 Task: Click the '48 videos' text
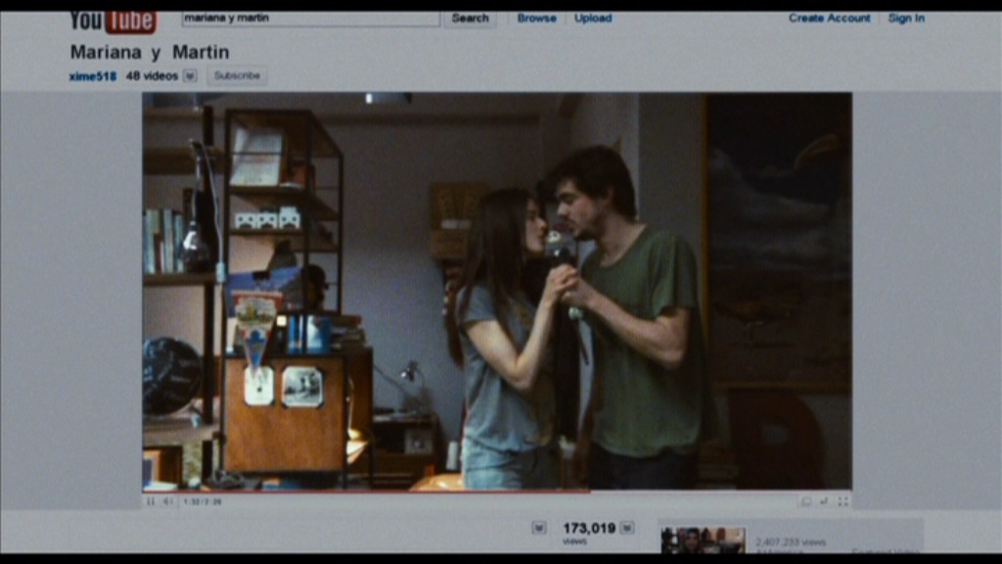[152, 76]
